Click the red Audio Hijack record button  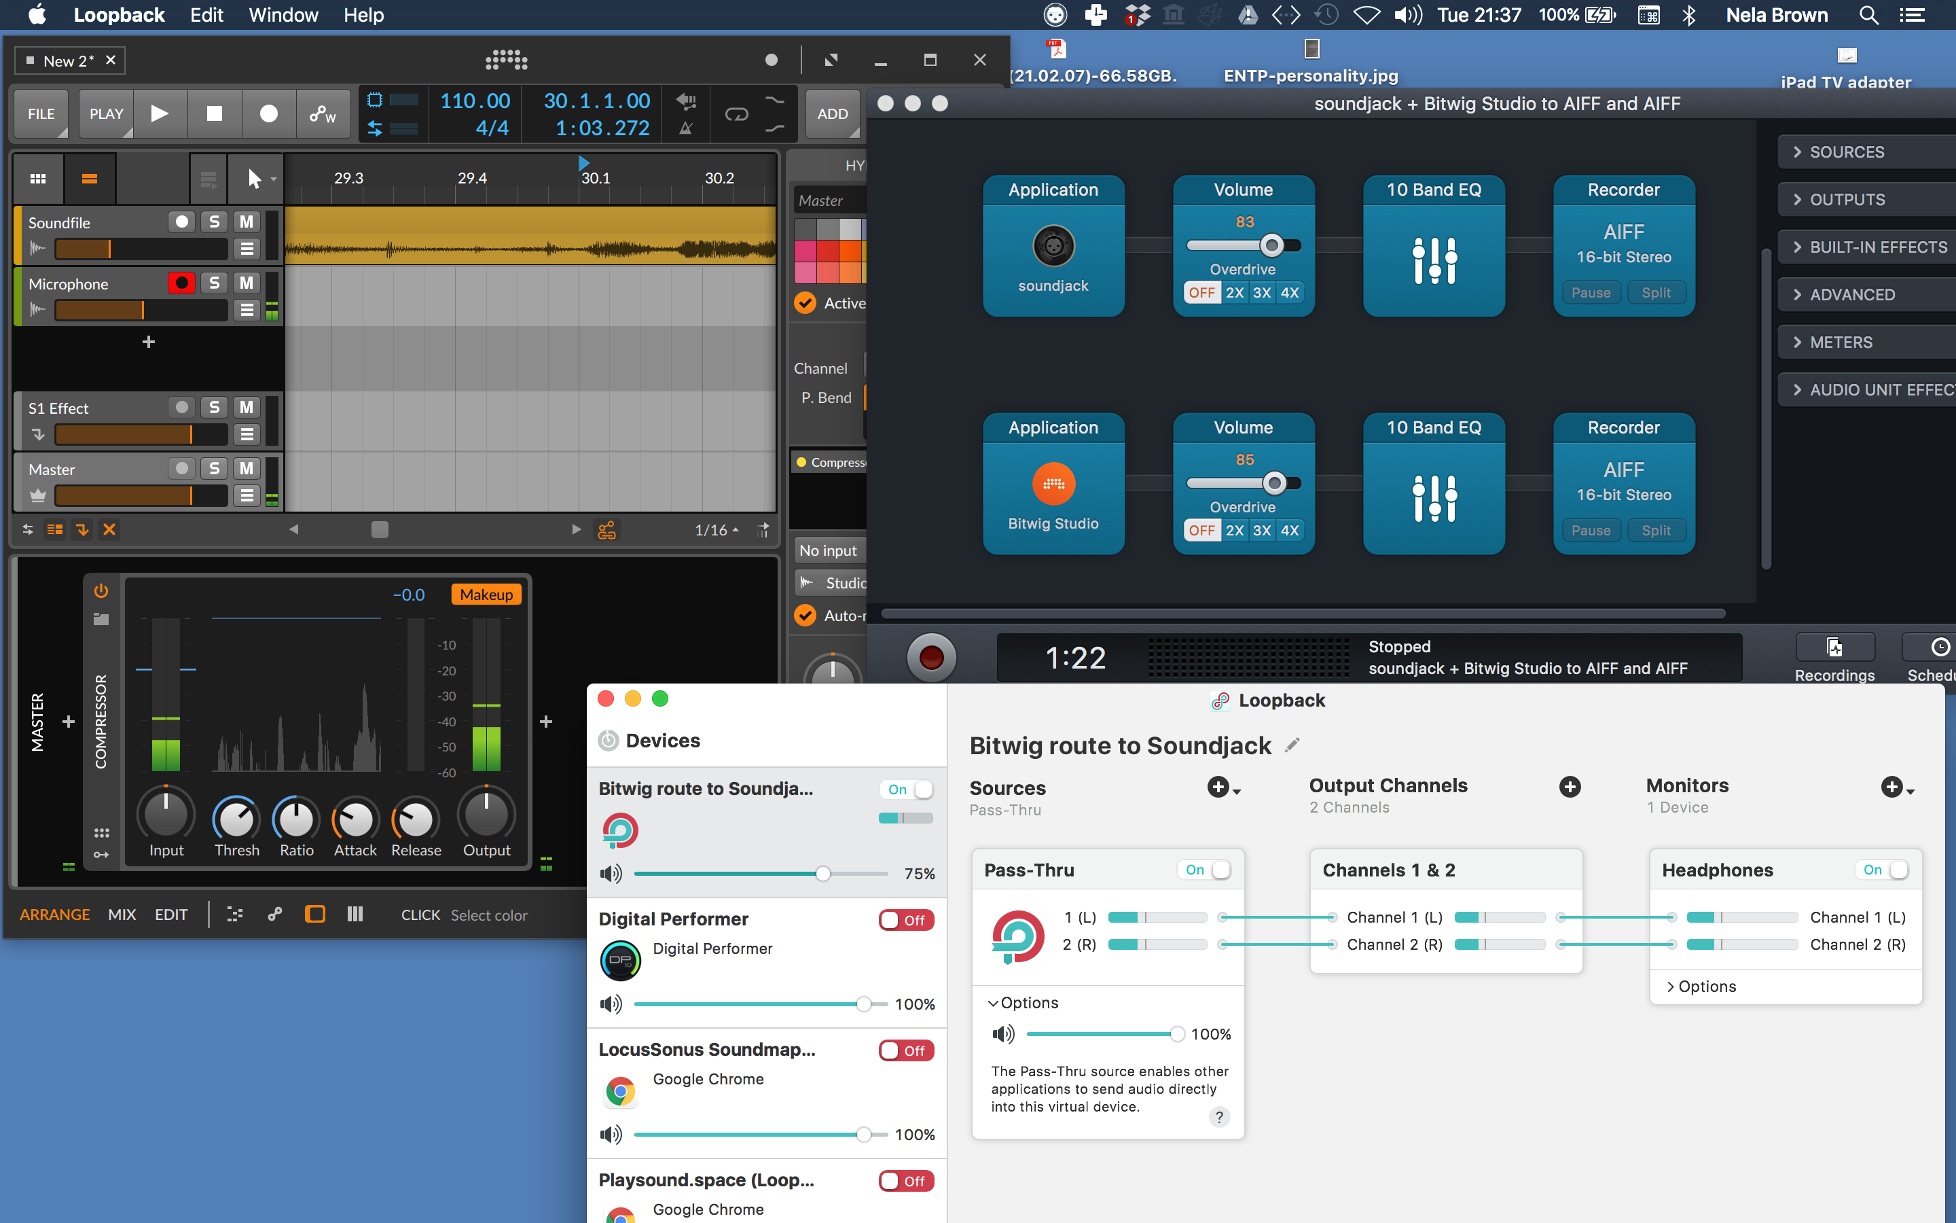pyautogui.click(x=931, y=657)
